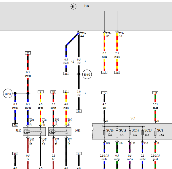Click the LED symbol beside J519
Image resolution: width=172 pixels, height=169 pixels.
click(74, 7)
